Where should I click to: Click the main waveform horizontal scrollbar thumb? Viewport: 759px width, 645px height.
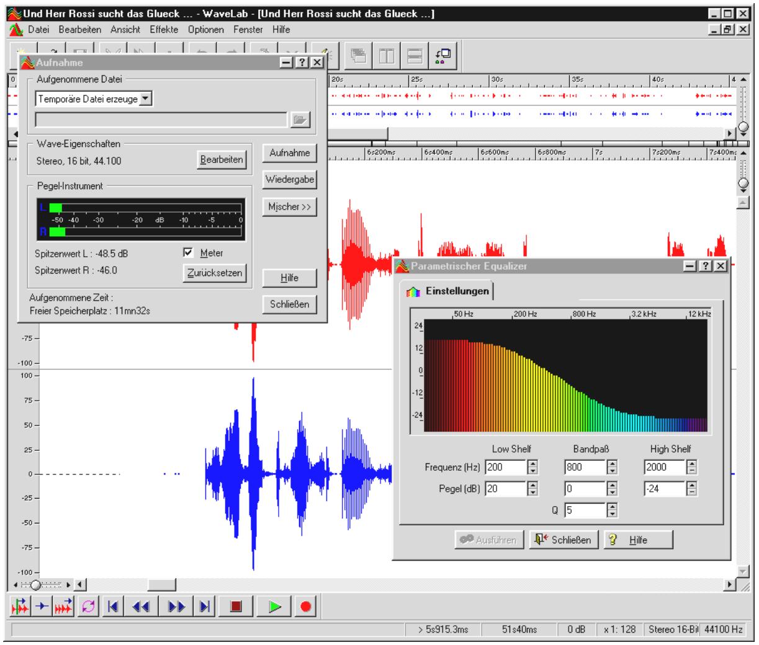click(162, 585)
